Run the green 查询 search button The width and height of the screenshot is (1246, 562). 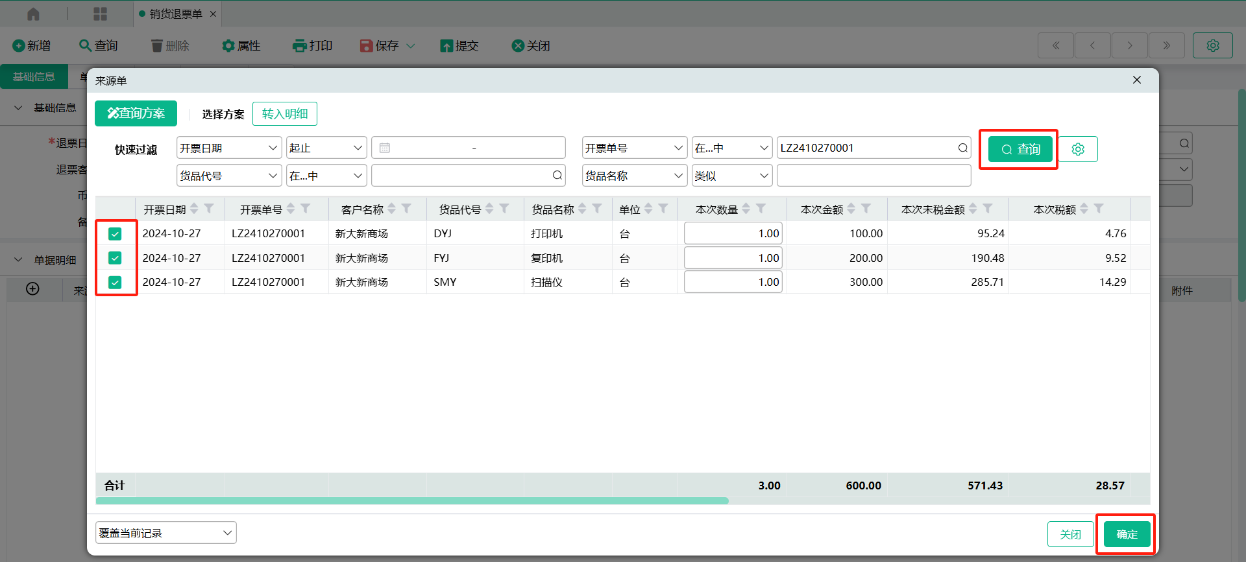tap(1020, 149)
